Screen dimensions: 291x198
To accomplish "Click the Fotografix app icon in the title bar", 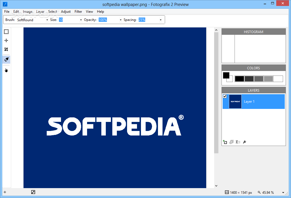I will coord(5,4).
